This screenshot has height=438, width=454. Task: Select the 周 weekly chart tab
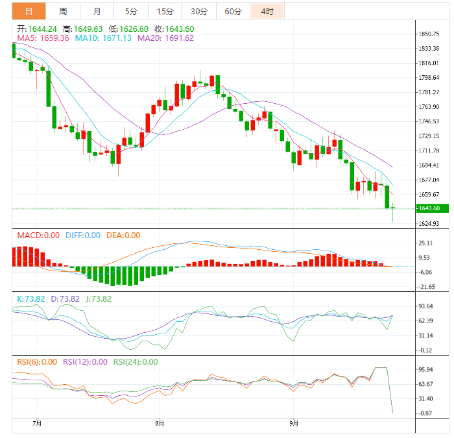tap(63, 12)
